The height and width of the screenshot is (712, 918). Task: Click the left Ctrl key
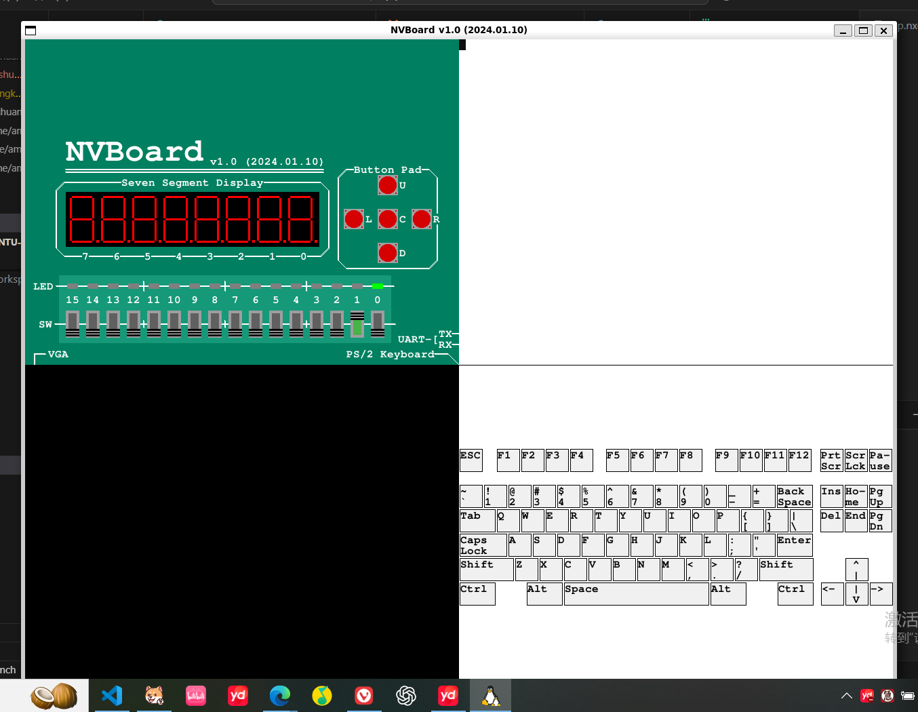coord(477,594)
